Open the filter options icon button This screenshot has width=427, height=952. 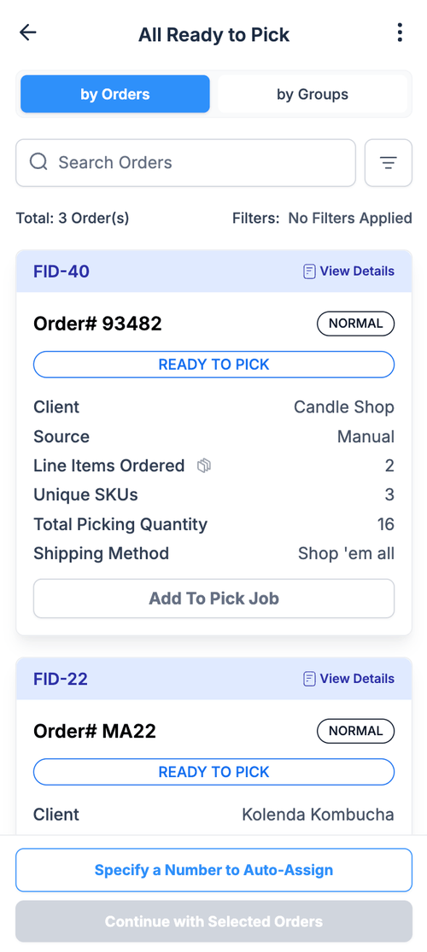coord(388,163)
